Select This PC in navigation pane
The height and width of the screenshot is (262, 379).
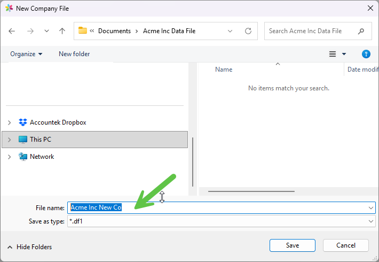tap(95, 140)
